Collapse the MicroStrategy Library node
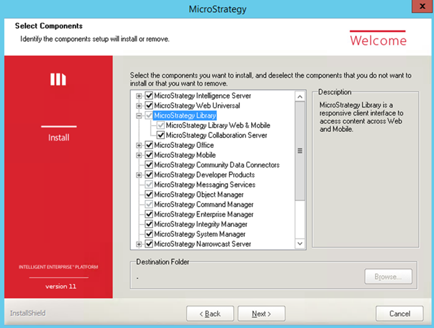 [x=139, y=116]
